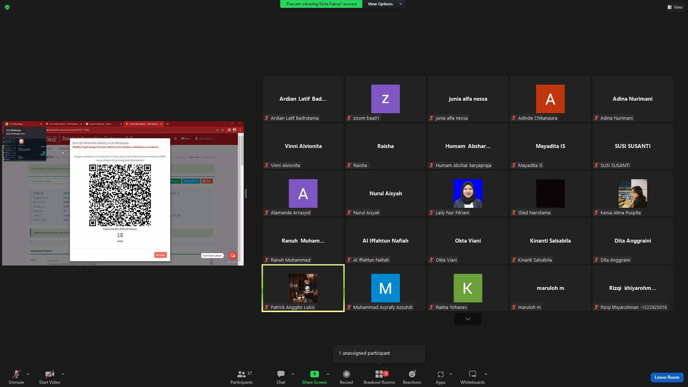Select Alamanda Arrasyid's purple avatar

303,193
